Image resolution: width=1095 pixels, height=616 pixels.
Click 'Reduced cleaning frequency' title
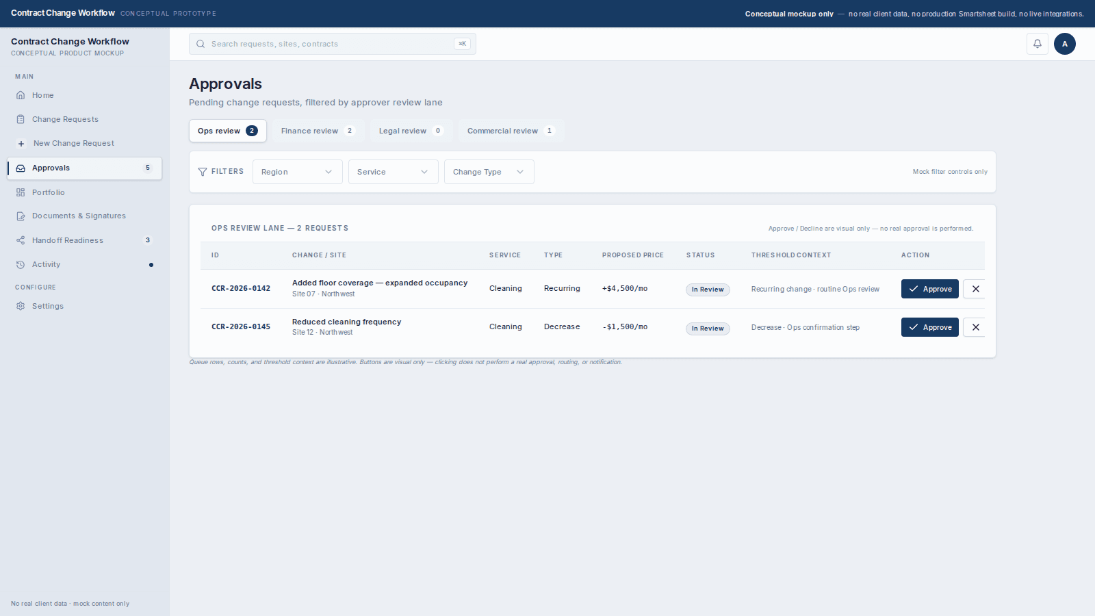[346, 322]
